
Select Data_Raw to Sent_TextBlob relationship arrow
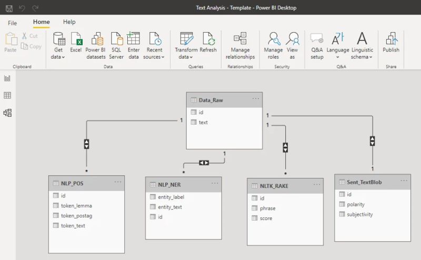[373, 141]
